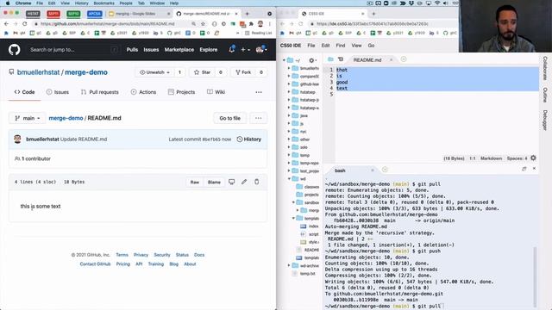Open merge-demo repository title link
Image resolution: width=552 pixels, height=310 pixels.
(x=86, y=72)
